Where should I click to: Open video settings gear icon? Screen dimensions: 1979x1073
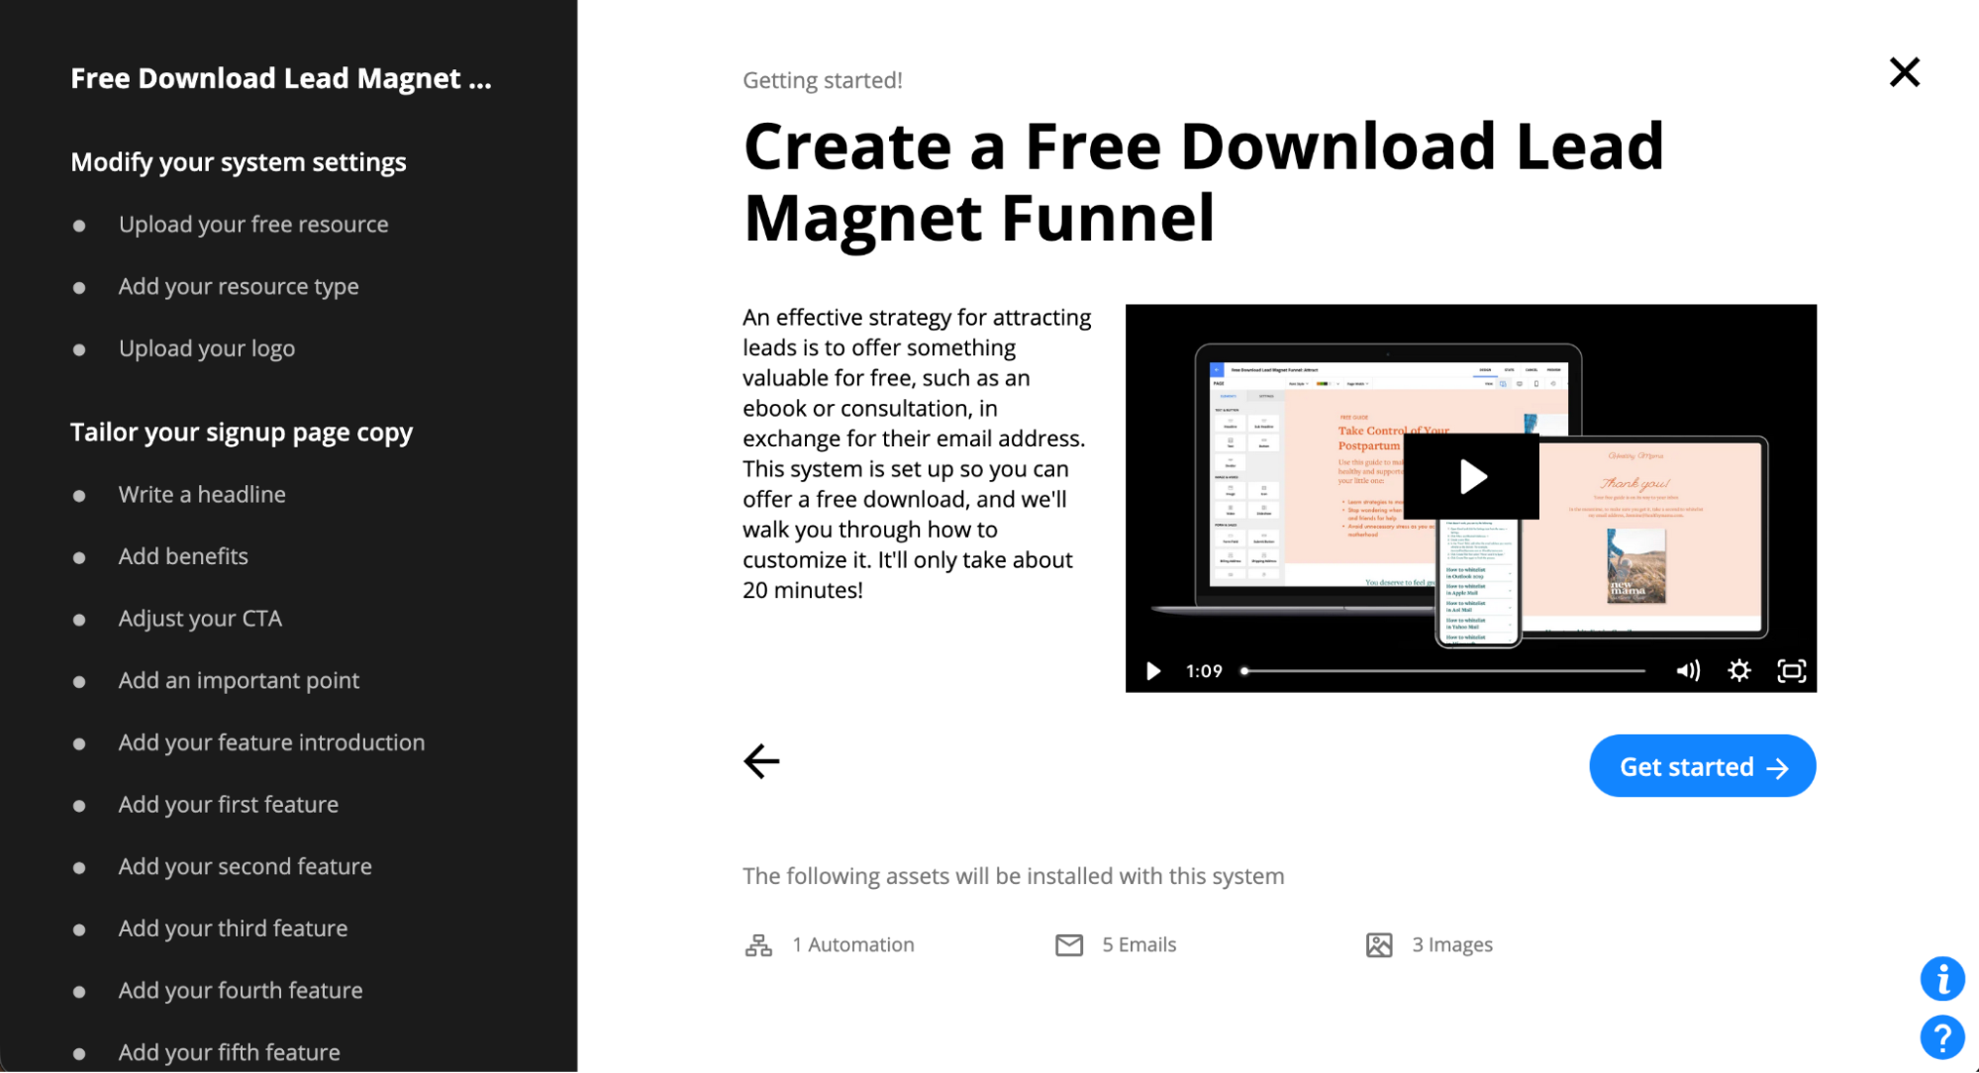click(x=1739, y=671)
